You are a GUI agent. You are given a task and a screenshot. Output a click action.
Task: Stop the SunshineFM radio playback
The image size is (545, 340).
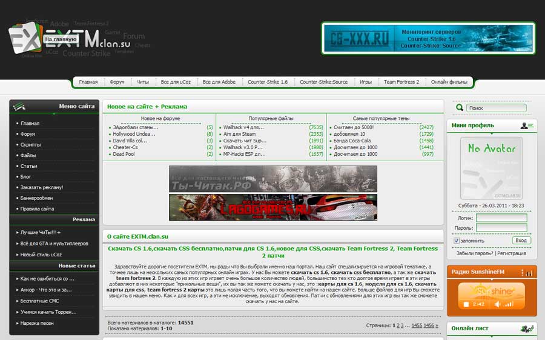point(466,304)
